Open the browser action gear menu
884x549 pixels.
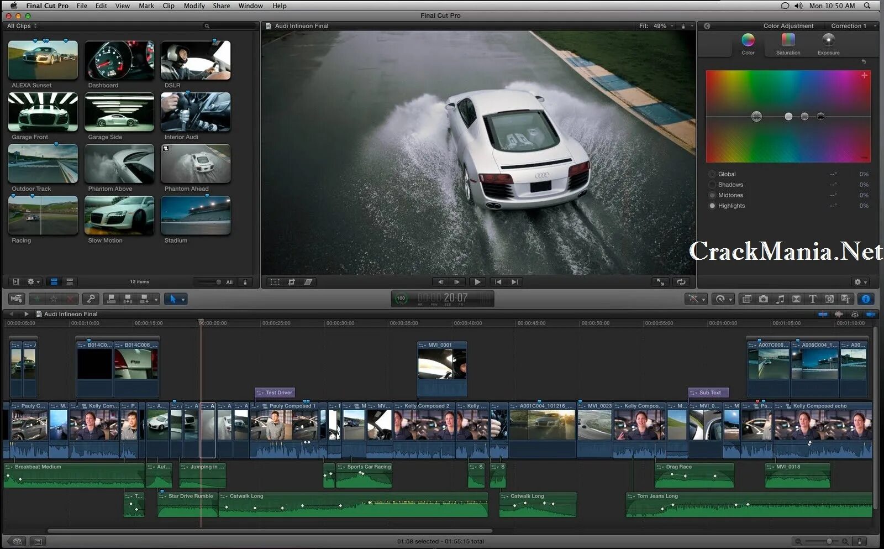tap(33, 282)
